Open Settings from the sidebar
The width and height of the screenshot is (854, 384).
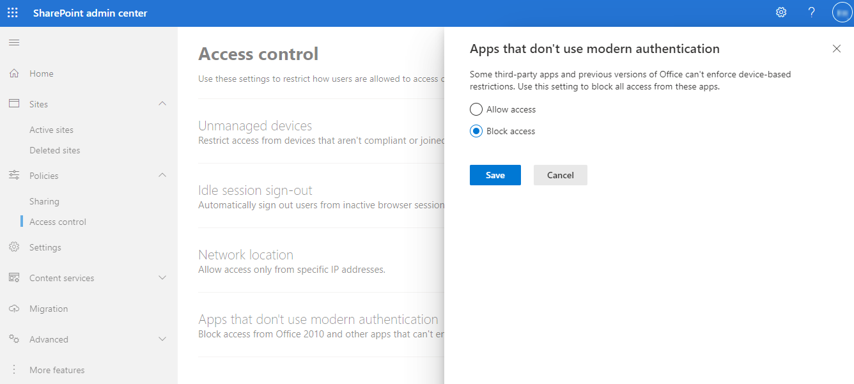pyautogui.click(x=45, y=247)
